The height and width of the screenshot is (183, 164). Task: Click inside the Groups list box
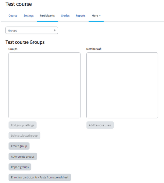[x=45, y=85]
